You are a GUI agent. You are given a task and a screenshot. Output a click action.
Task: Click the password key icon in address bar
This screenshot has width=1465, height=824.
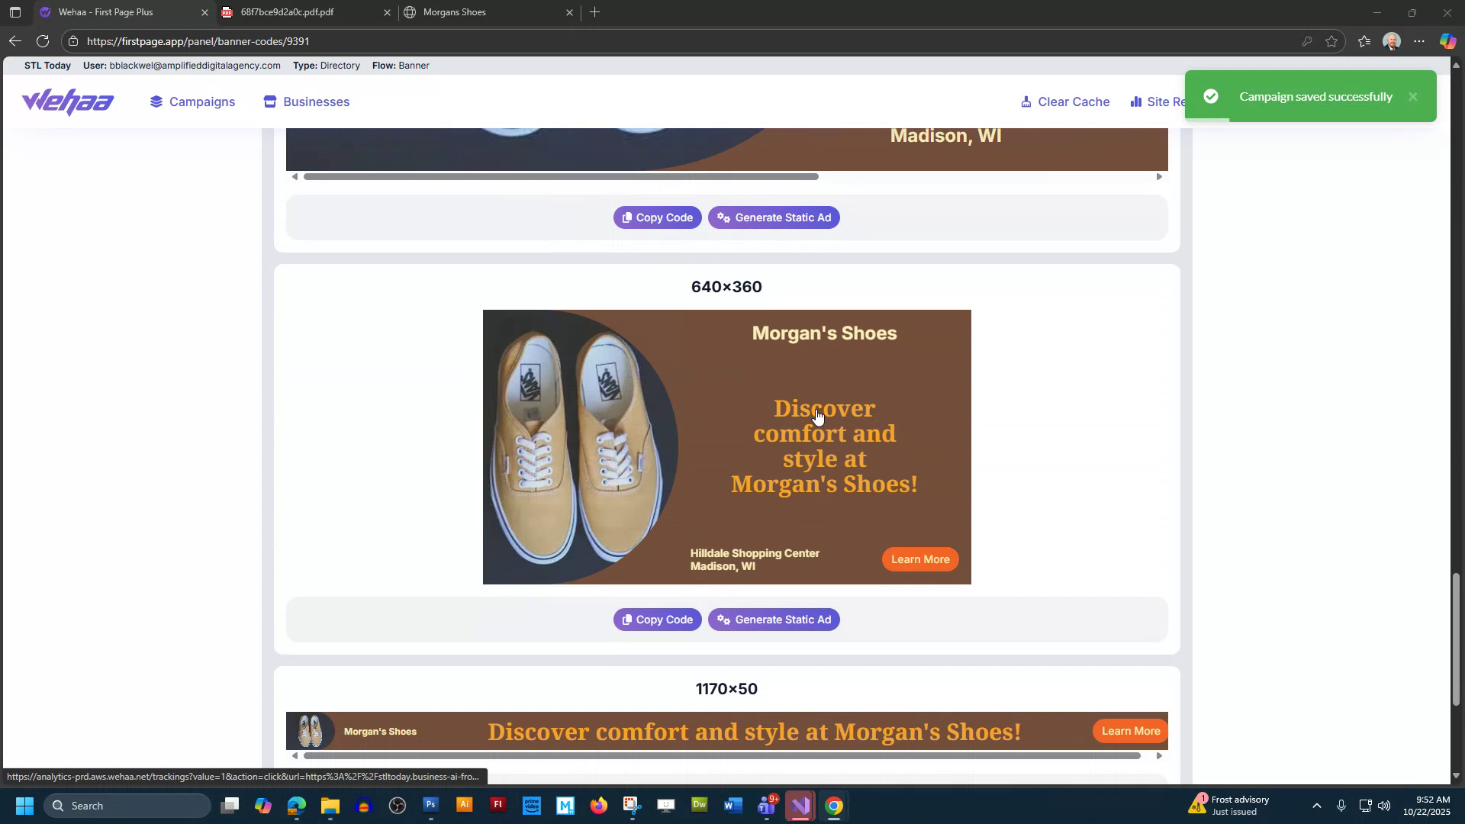tap(1307, 41)
